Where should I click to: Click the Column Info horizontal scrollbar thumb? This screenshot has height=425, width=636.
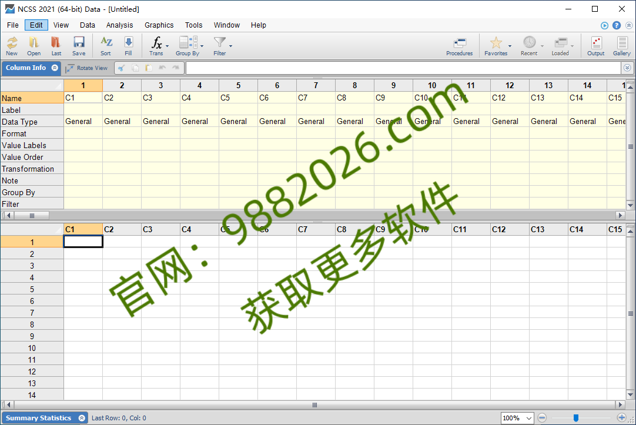(32, 215)
